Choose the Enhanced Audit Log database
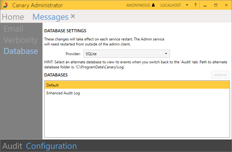 pos(65,93)
